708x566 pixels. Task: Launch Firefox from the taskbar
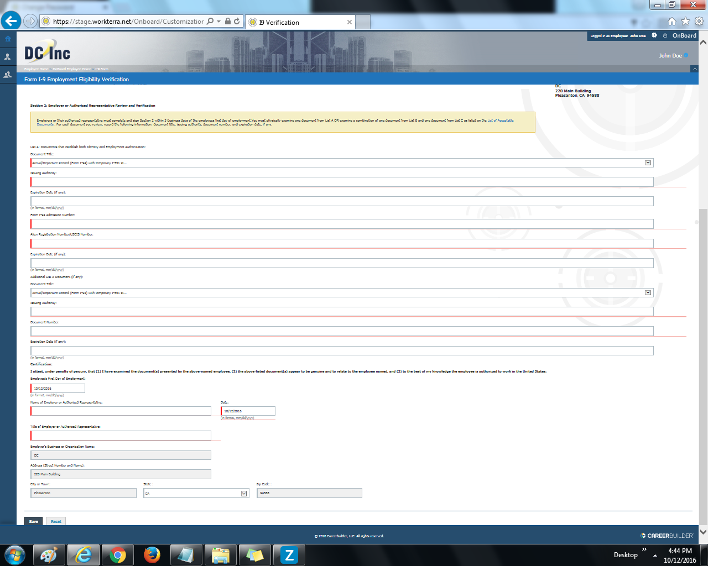coord(152,554)
